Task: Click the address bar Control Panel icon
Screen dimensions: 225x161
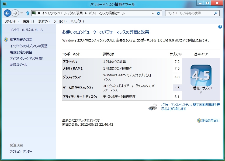Action: coord(34,13)
